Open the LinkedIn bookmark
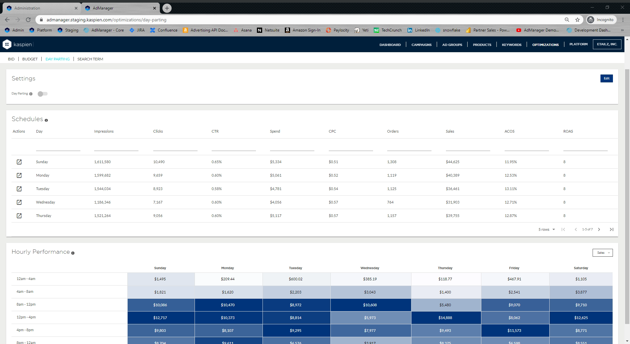This screenshot has height=344, width=630. tap(419, 30)
